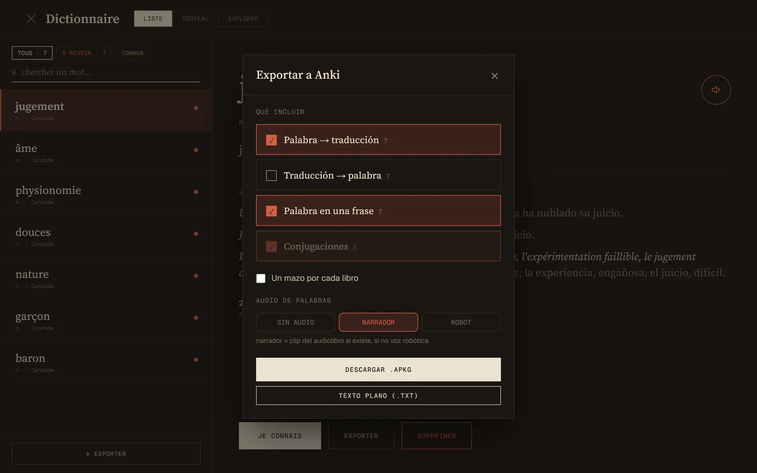Select the word garçon in list

pyautogui.click(x=106, y=321)
